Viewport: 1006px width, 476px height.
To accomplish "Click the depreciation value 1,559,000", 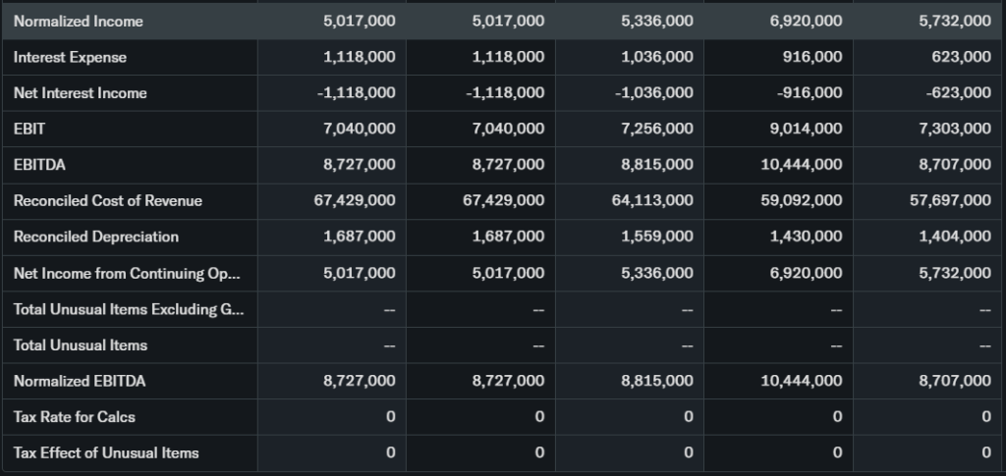I will click(657, 237).
